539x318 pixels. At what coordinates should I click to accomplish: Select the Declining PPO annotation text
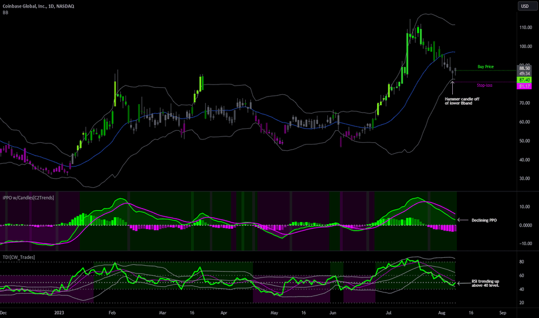pos(484,220)
